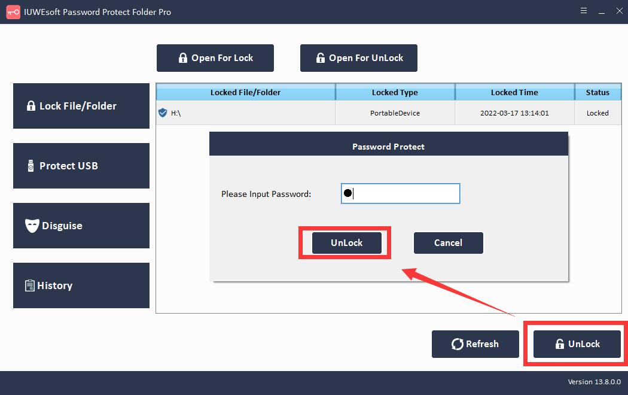This screenshot has width=628, height=395.
Task: Click shield icon beside H:\ entry
Action: tap(163, 113)
